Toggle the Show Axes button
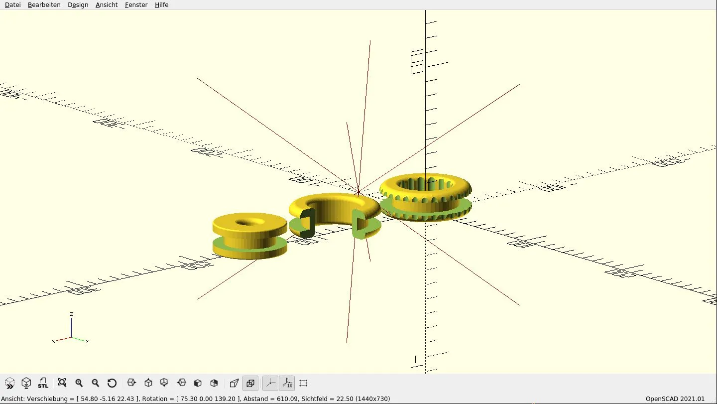The height and width of the screenshot is (404, 717). click(270, 383)
